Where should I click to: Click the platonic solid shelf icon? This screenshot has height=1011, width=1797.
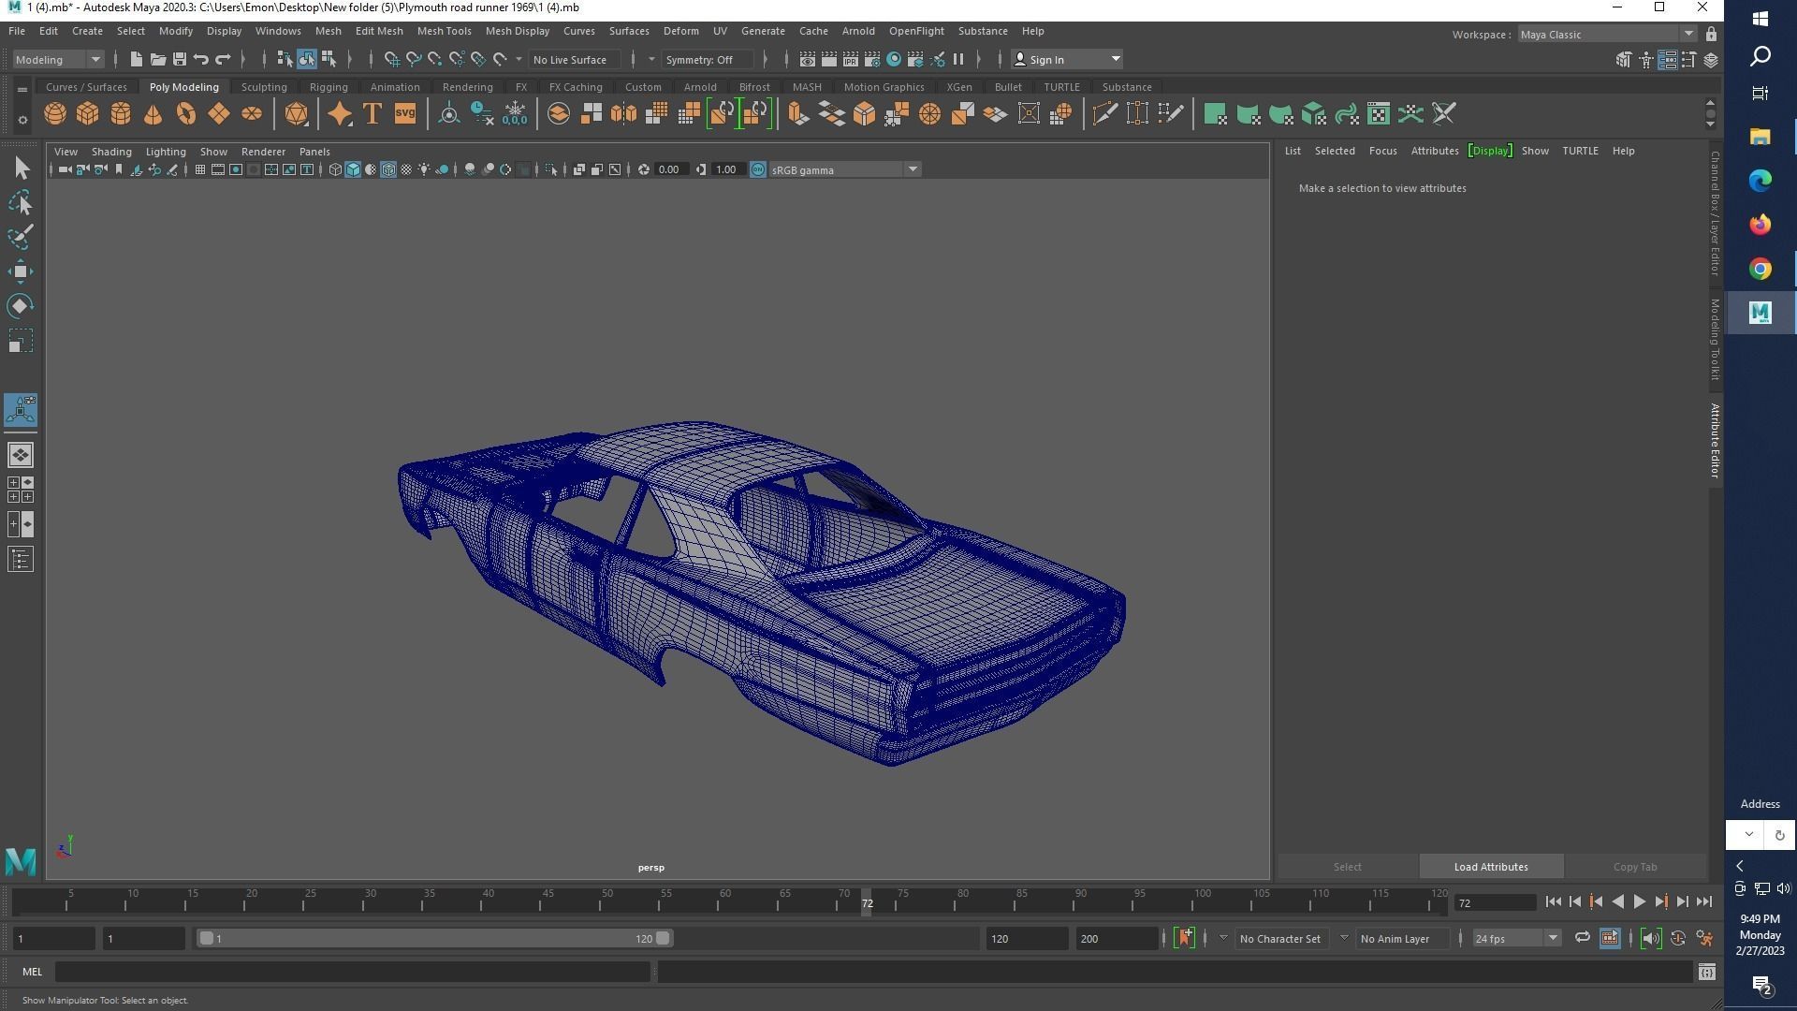297,114
